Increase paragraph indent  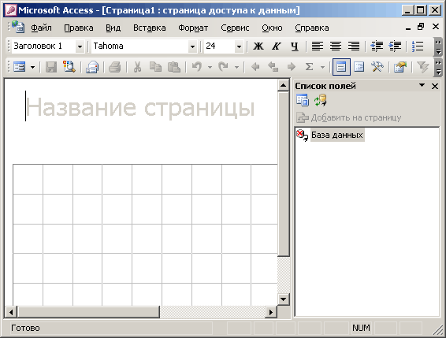pyautogui.click(x=395, y=46)
